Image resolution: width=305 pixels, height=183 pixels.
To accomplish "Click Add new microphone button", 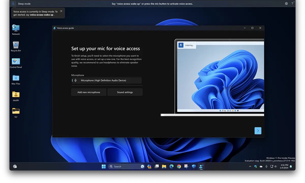I will tap(89, 92).
